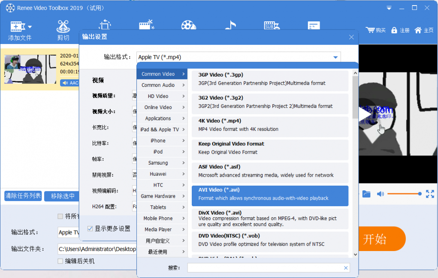
Task: Select the 最近使用 category
Action: pos(162,252)
